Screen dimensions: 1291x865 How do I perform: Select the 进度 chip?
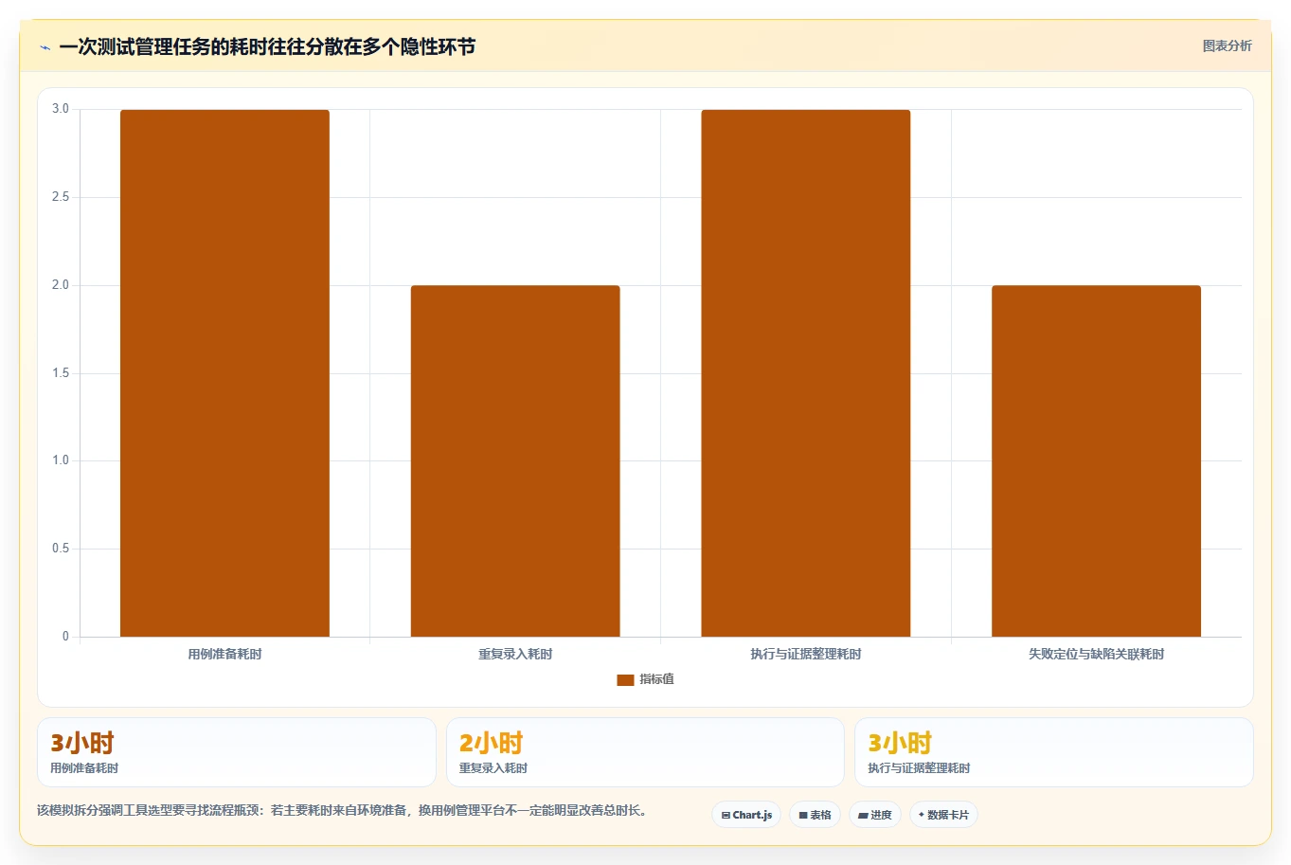tap(875, 815)
